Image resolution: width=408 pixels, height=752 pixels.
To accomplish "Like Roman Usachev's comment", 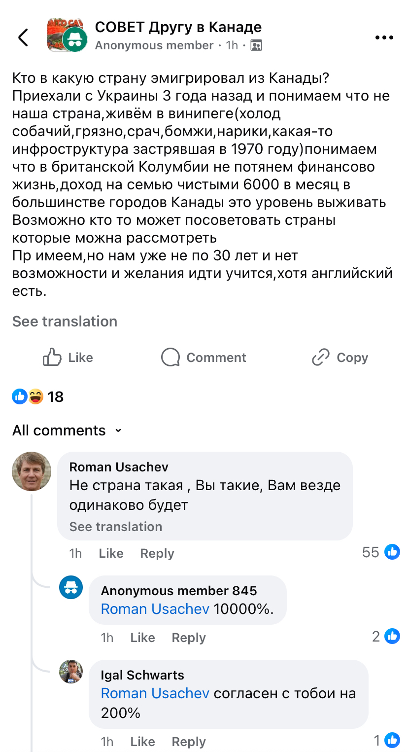I will (111, 553).
